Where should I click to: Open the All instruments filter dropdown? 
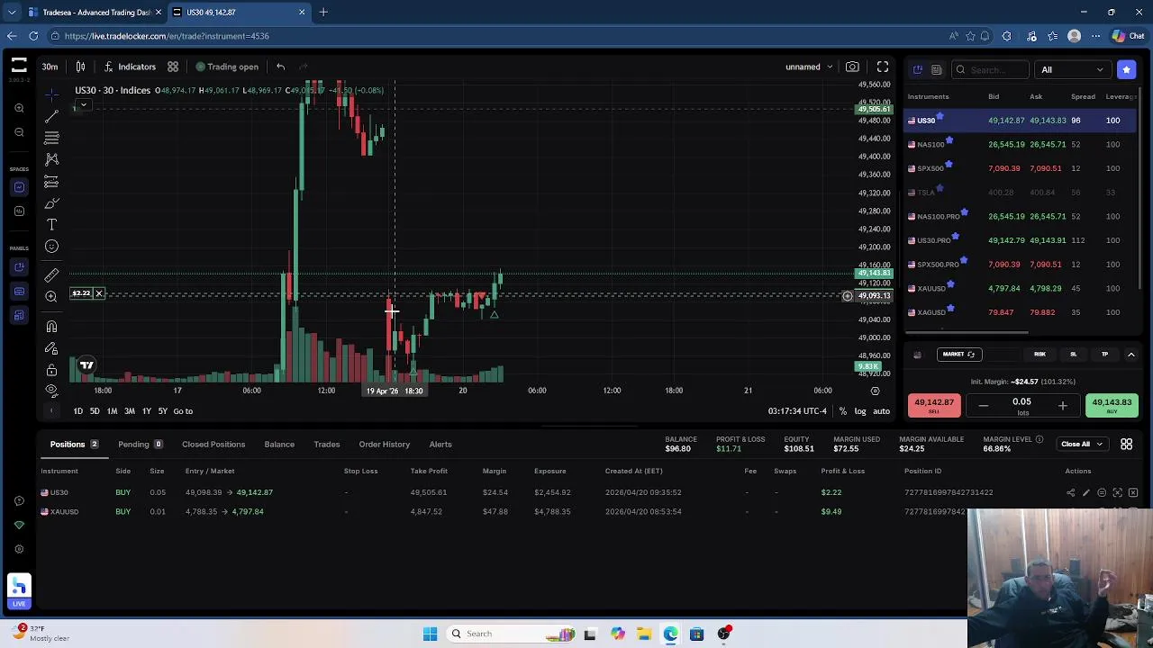coord(1072,69)
